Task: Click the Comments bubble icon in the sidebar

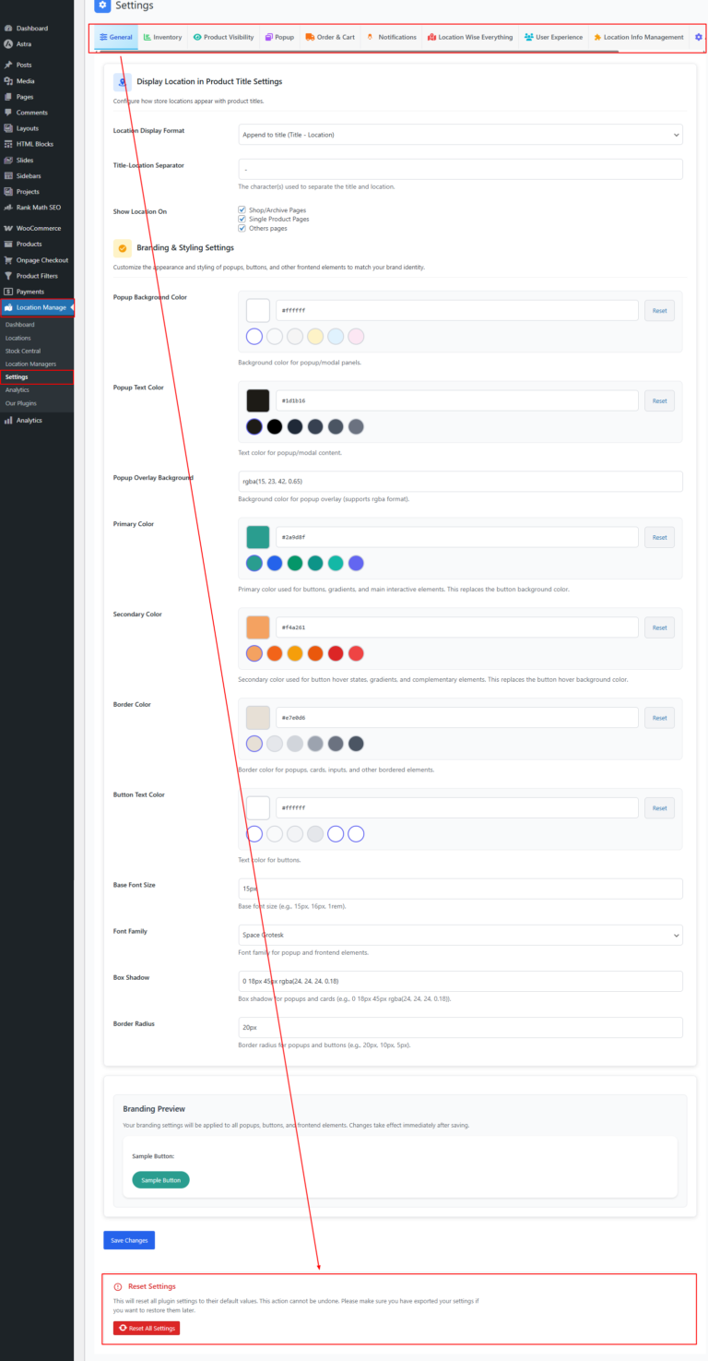Action: (8, 113)
